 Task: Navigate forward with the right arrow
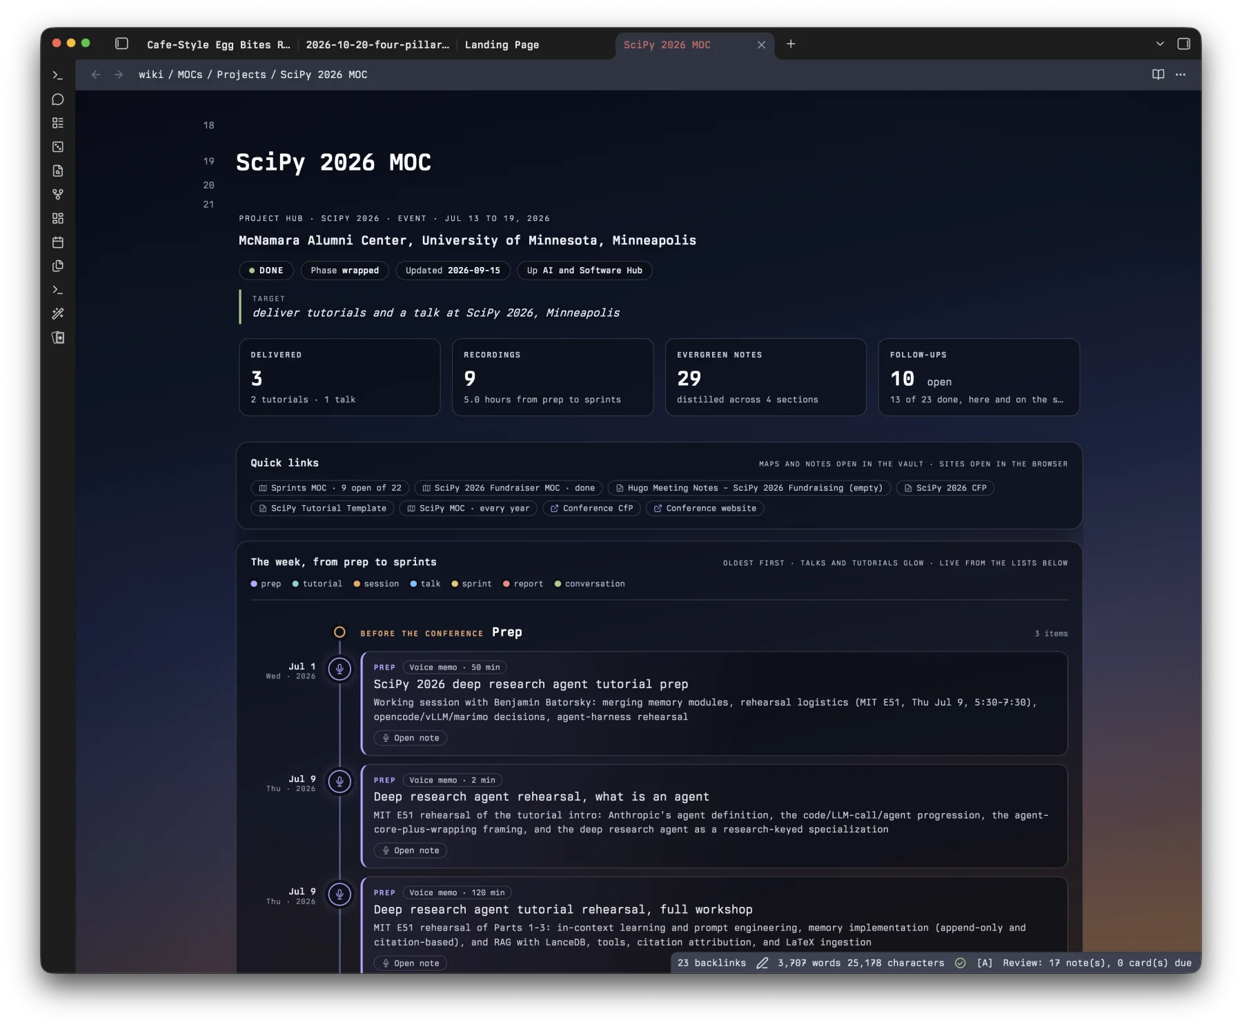pyautogui.click(x=119, y=75)
